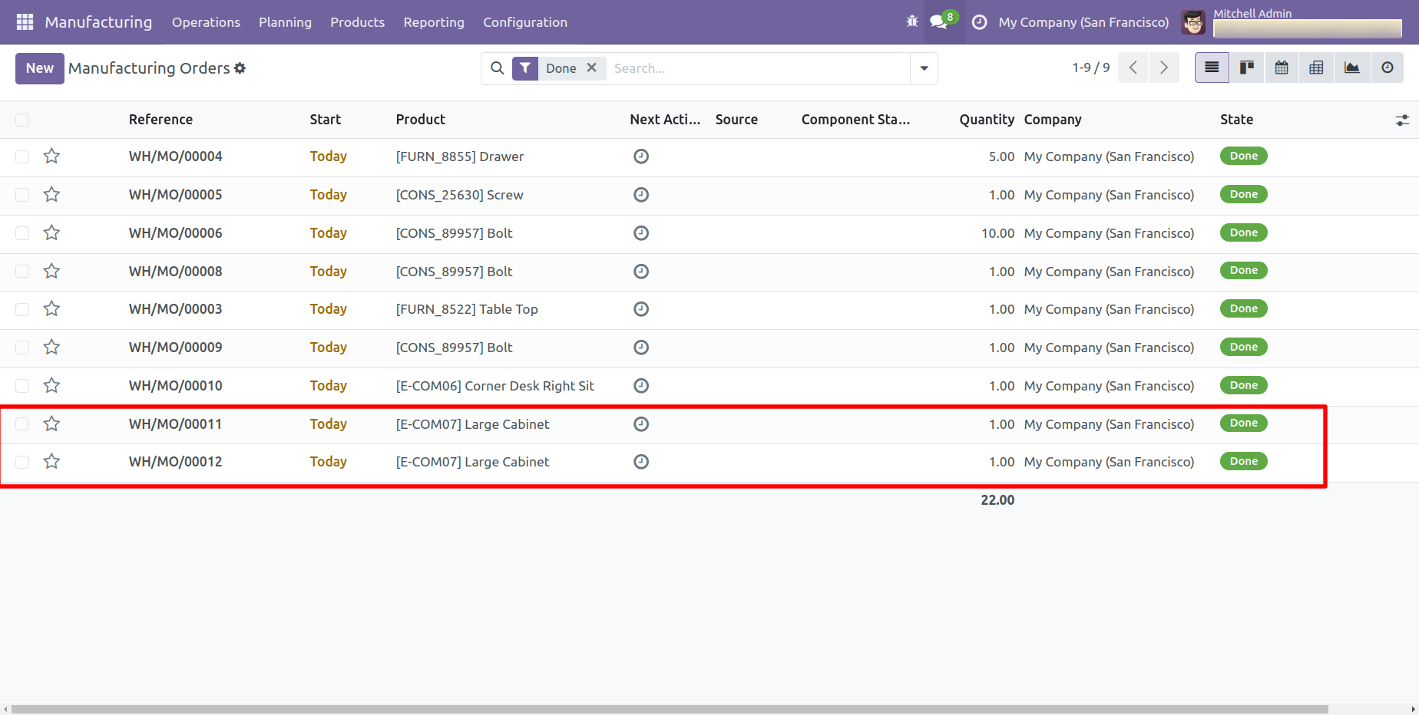Image resolution: width=1419 pixels, height=715 pixels.
Task: Star the WH/MO/00012 order
Action: pyautogui.click(x=51, y=462)
